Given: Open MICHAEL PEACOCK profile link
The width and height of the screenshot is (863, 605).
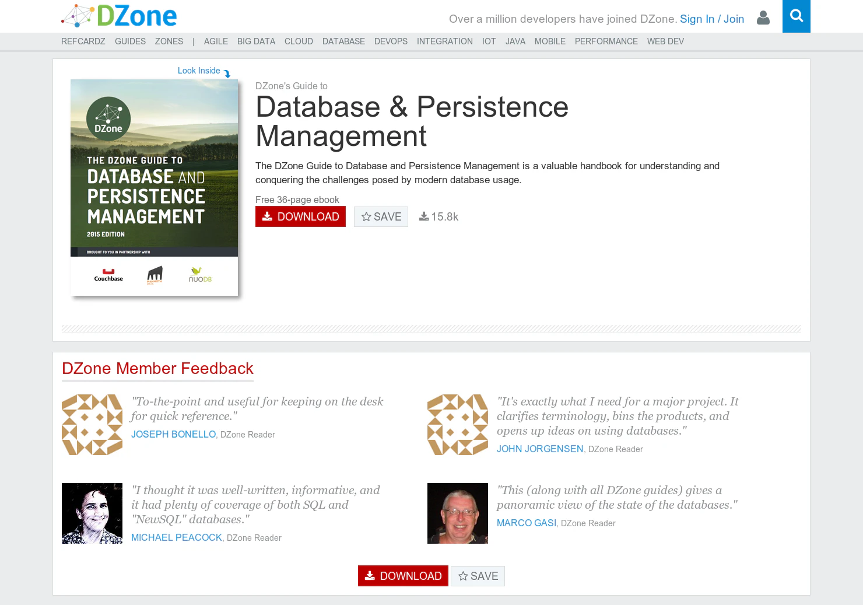Looking at the screenshot, I should click(x=177, y=537).
